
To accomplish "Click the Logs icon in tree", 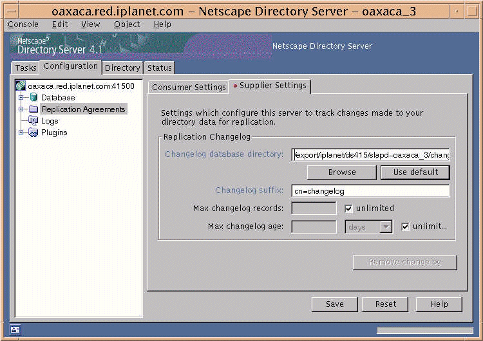I will pos(33,121).
